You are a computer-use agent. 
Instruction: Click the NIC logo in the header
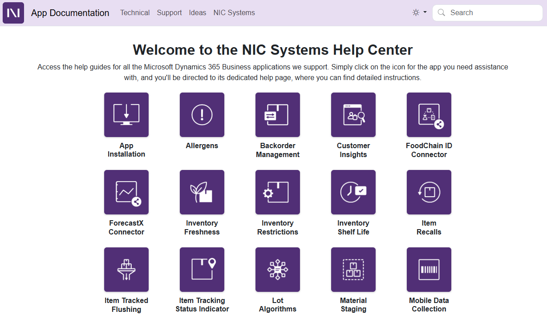click(x=13, y=13)
